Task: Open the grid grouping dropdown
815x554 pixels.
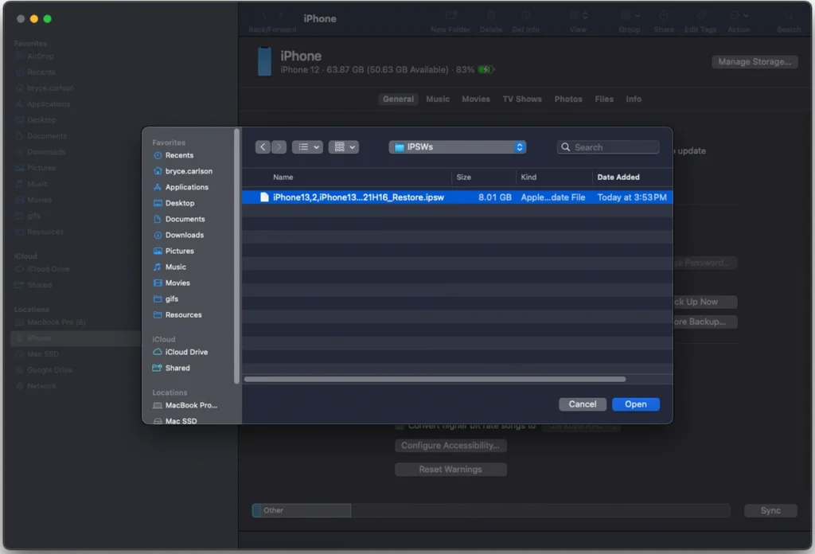Action: 343,147
